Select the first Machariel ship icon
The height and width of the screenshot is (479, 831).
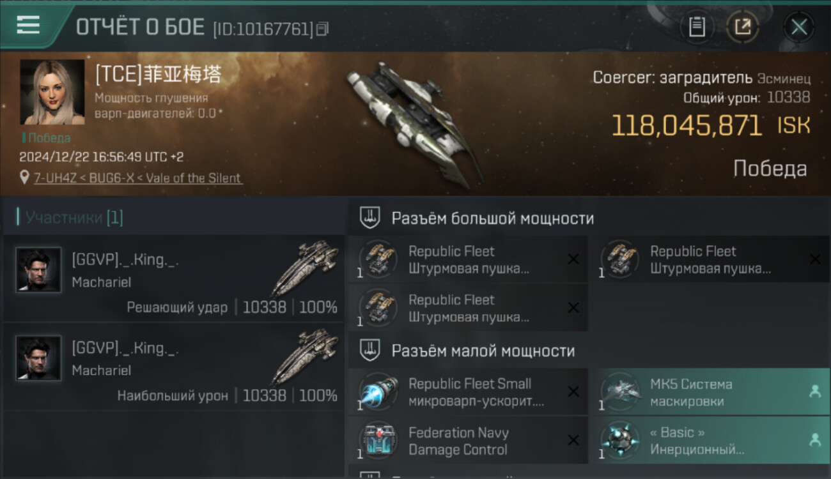306,266
